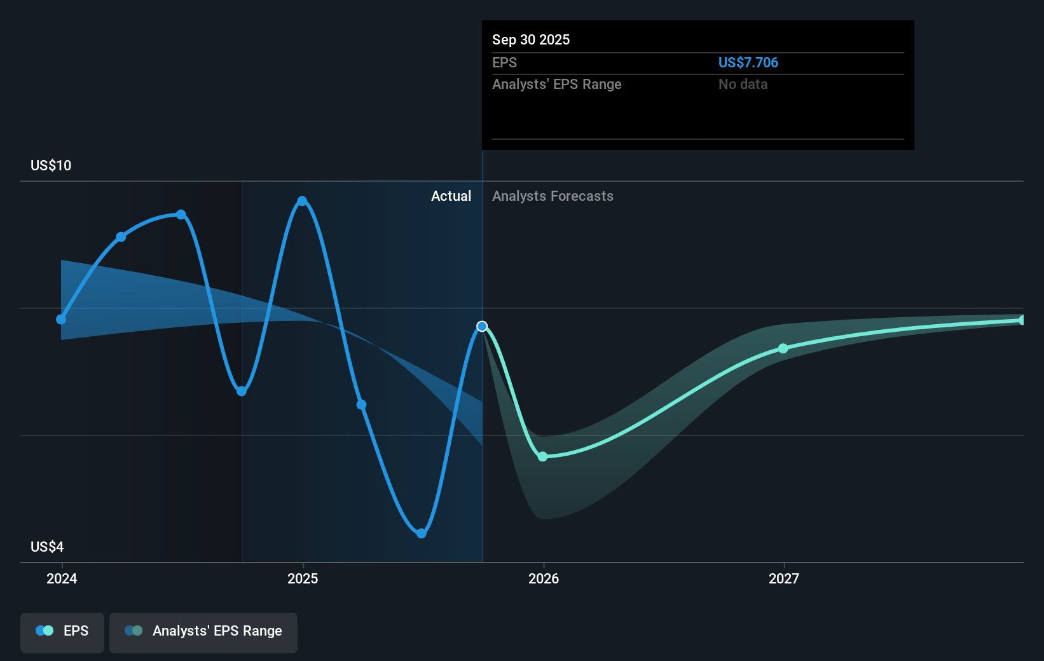Click the forecast EPS data point at 2026
1044x661 pixels.
542,456
